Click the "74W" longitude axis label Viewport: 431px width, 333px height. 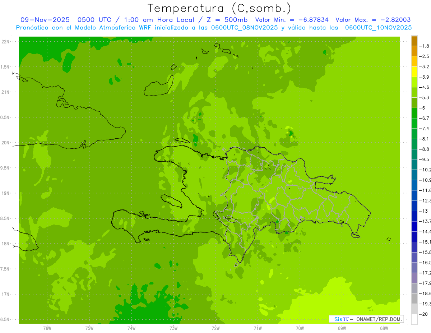(x=131, y=328)
